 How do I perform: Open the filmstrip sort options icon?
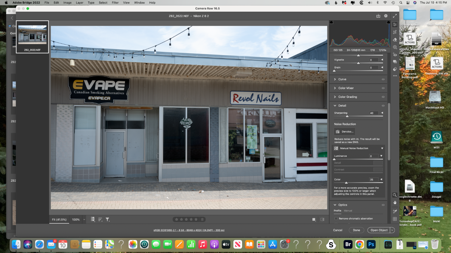pos(100,219)
